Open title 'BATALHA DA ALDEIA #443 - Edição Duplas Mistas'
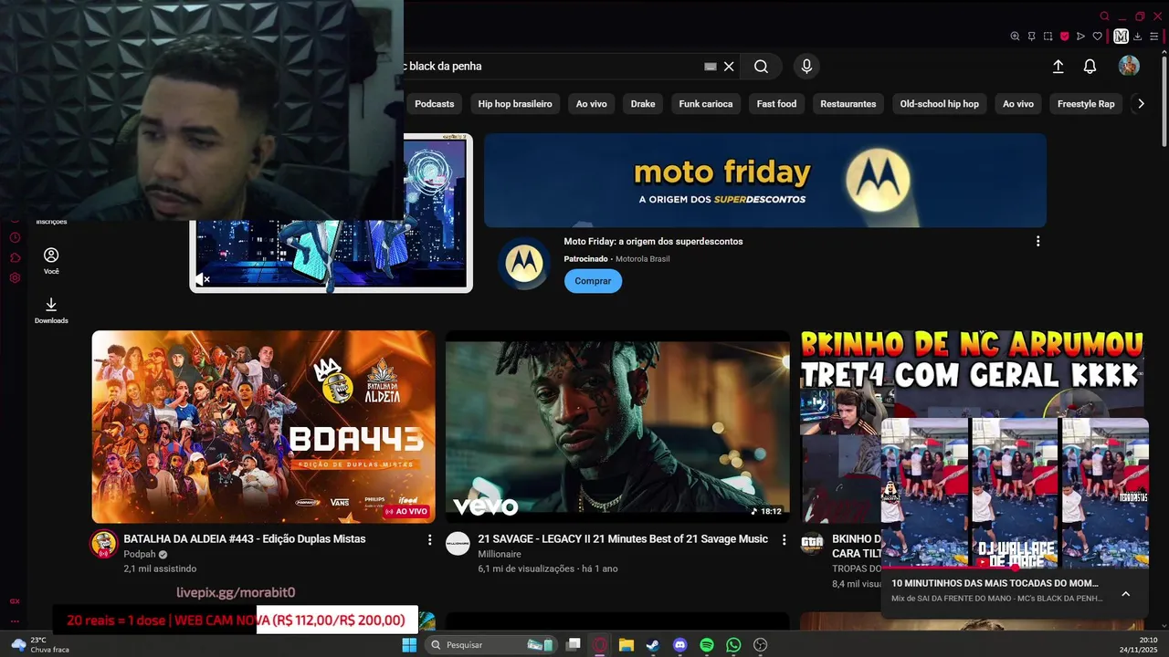 245,539
